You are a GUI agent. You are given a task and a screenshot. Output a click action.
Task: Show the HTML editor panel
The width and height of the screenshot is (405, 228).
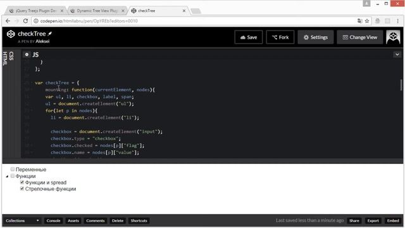pos(5,58)
